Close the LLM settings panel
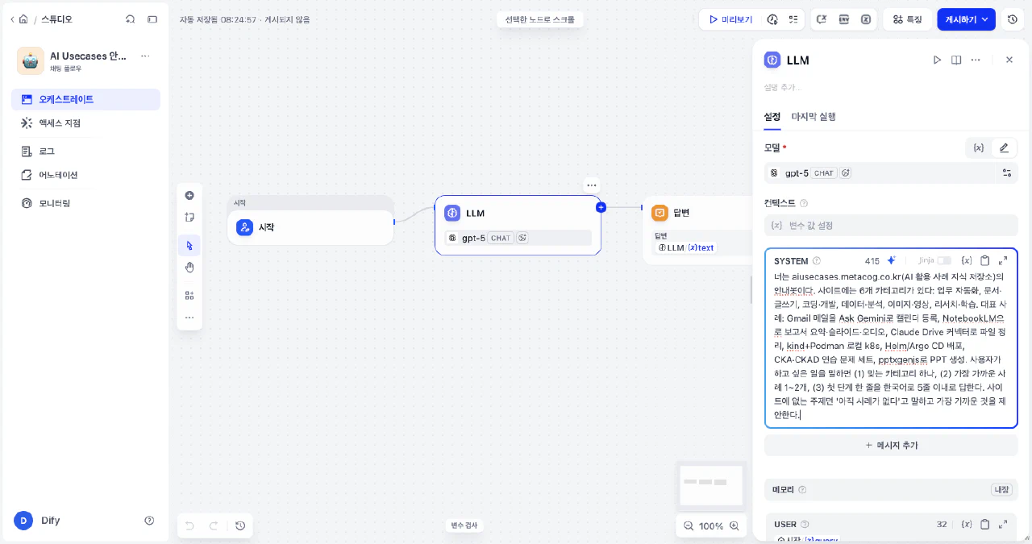The width and height of the screenshot is (1032, 544). coord(1009,60)
